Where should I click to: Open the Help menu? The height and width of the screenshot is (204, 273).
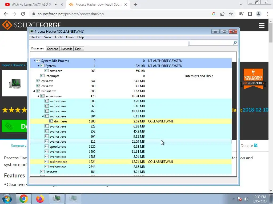tap(81, 37)
